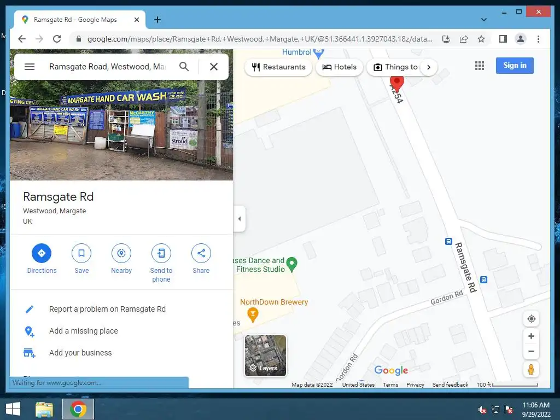Click the browser address bar
Image resolution: width=560 pixels, height=420 pixels.
[259, 39]
